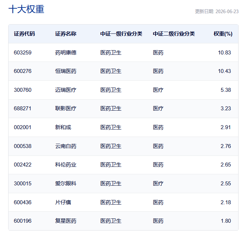Click 医药 in the 复星医药 row

tap(158, 221)
